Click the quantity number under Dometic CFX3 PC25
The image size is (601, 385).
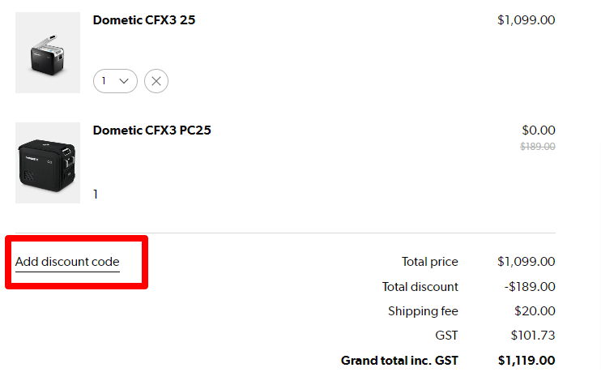tap(96, 195)
